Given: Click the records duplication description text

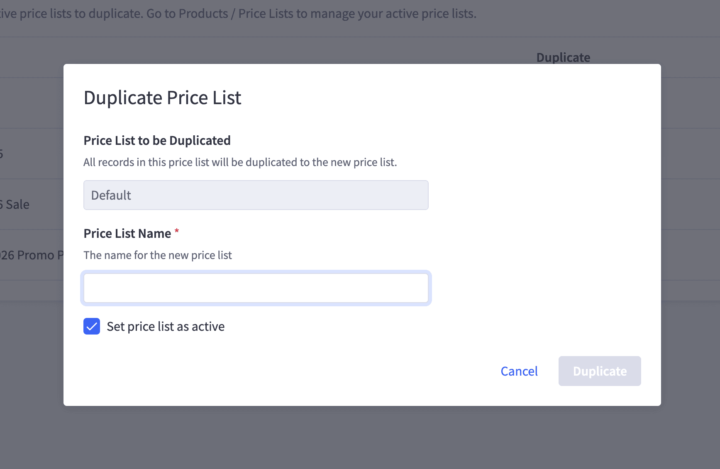Looking at the screenshot, I should tap(240, 162).
